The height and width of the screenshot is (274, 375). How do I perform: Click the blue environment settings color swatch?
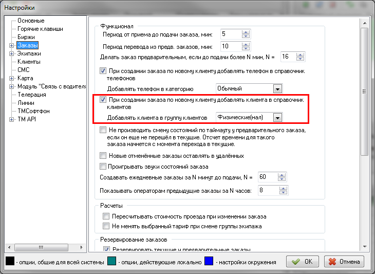[x=209, y=262]
